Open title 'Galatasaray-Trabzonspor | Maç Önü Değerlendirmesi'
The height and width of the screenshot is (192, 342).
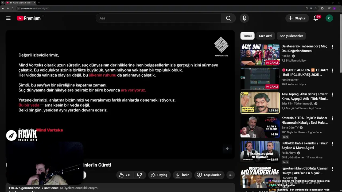click(x=304, y=49)
